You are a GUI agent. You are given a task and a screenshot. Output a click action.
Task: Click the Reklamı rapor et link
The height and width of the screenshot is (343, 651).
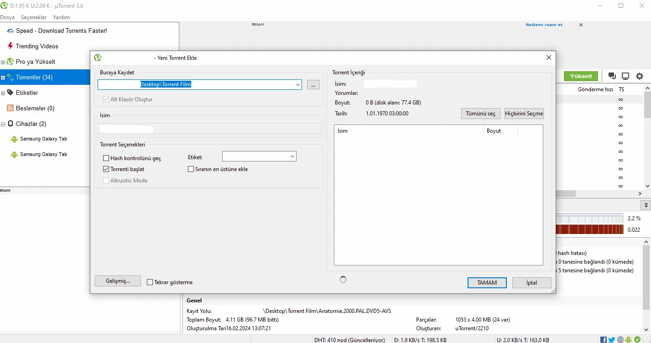coord(544,25)
